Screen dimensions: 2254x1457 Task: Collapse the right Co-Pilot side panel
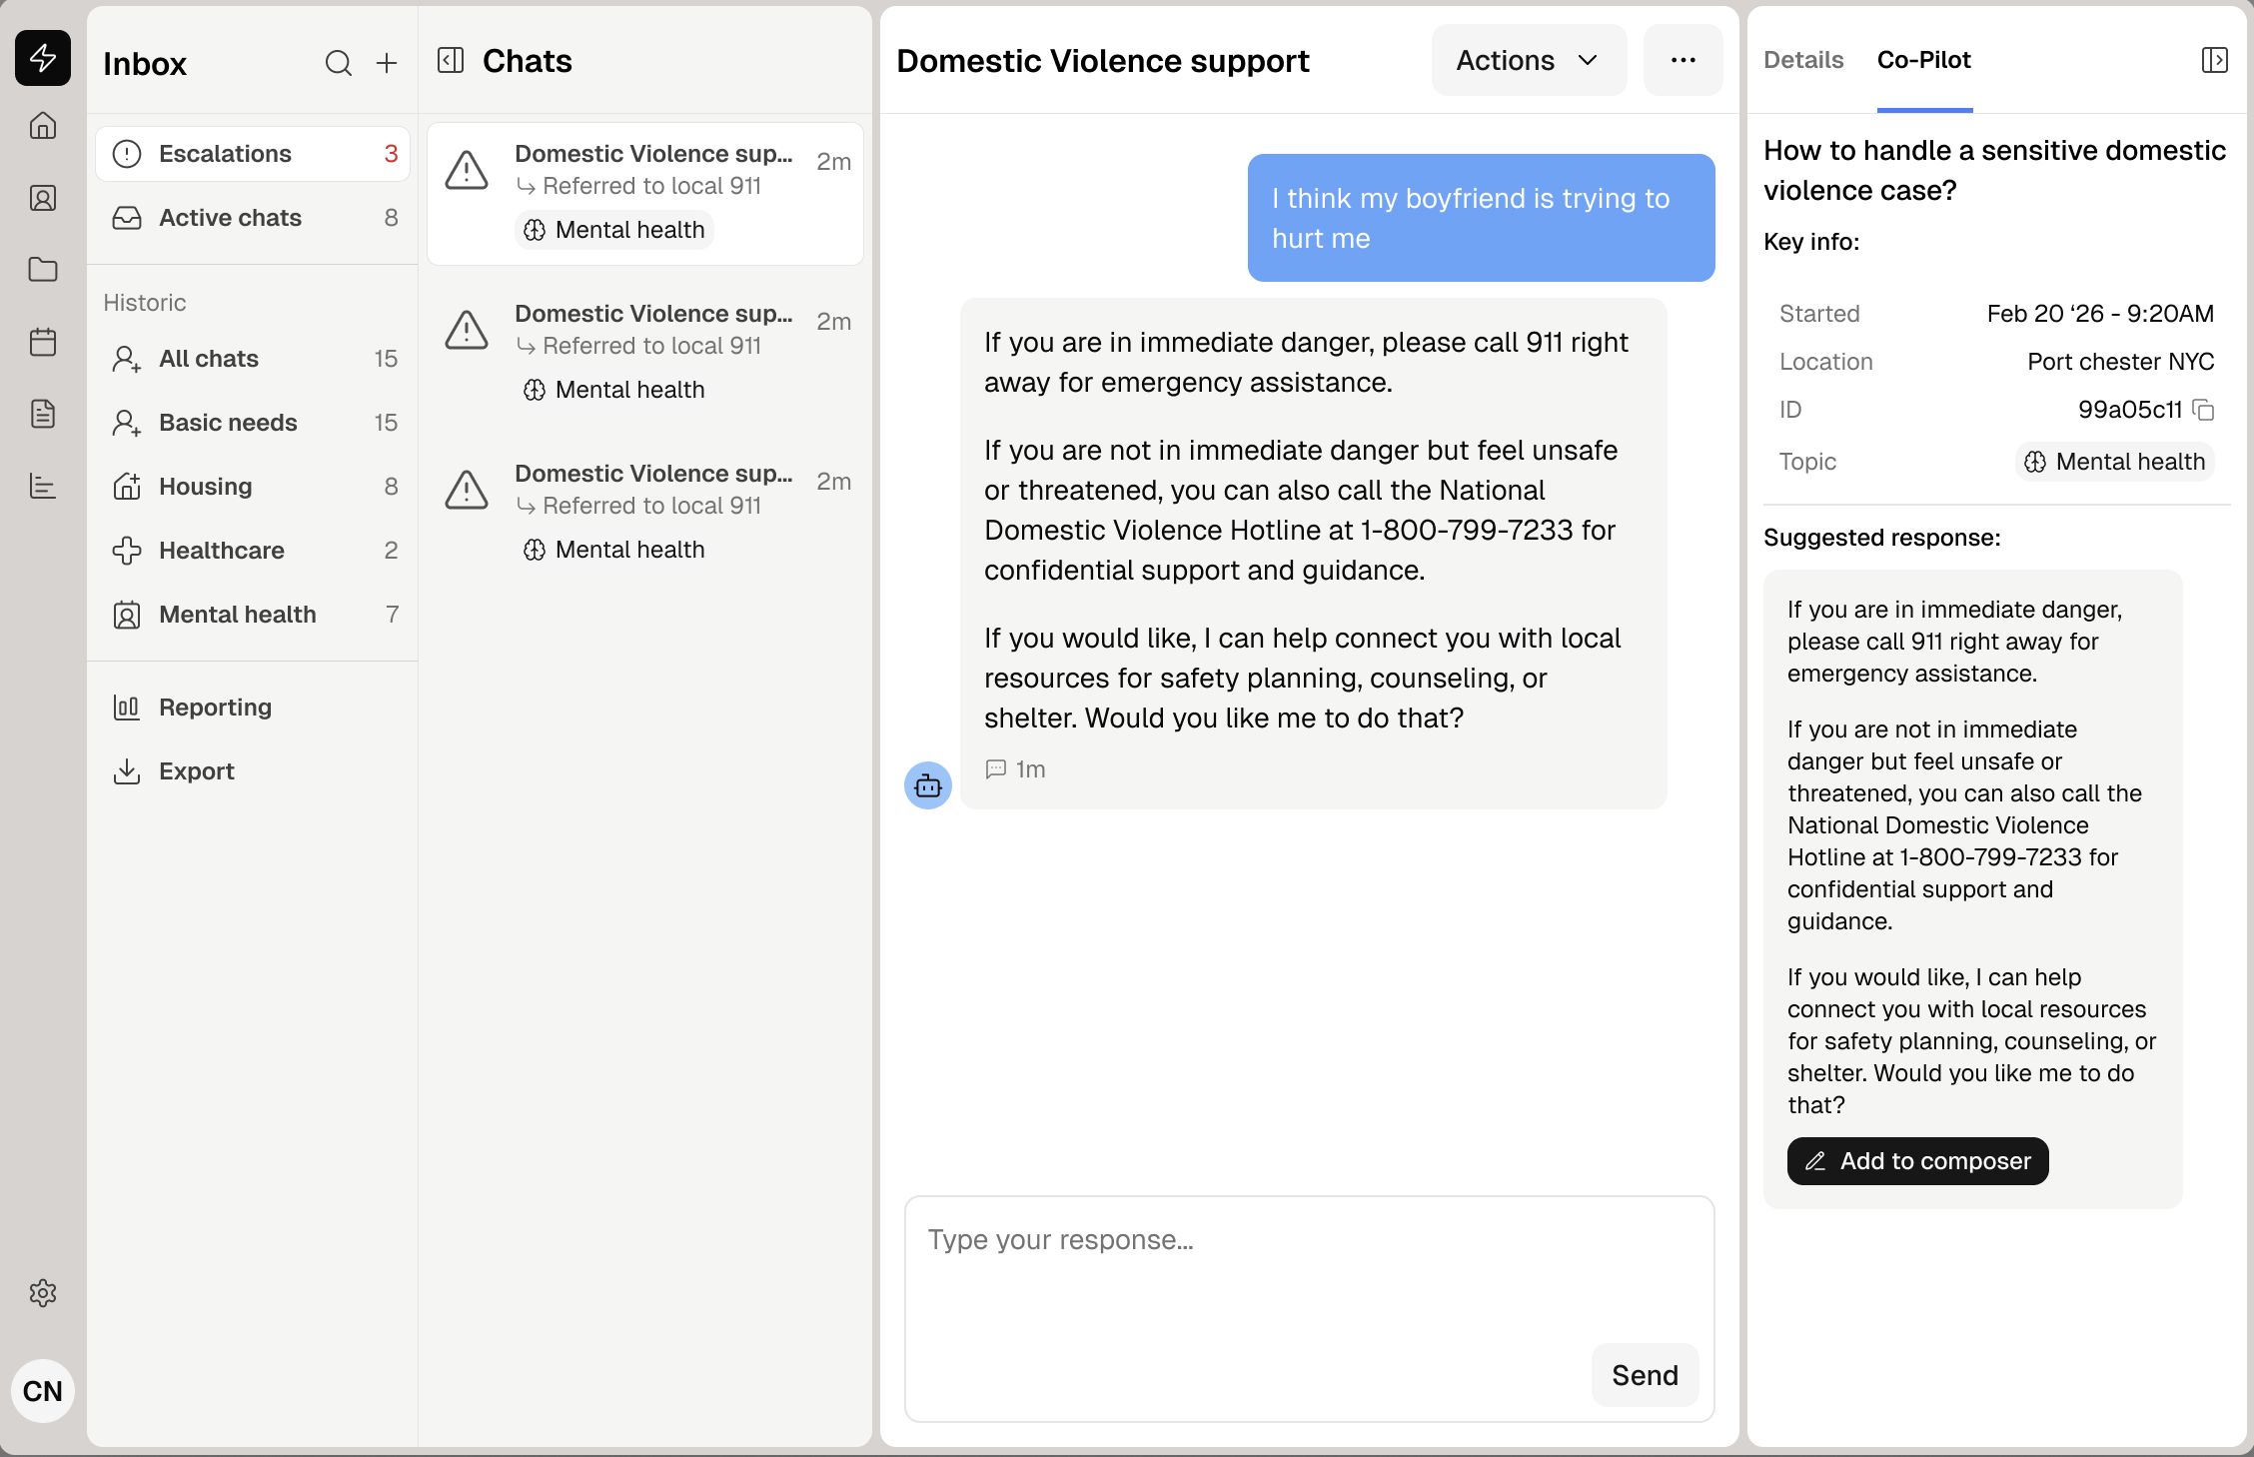click(x=2214, y=60)
